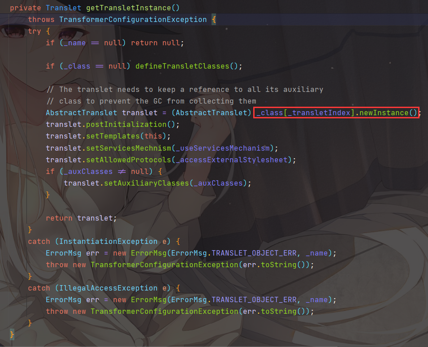The image size is (428, 347).
Task: Click 'return translet;' statement
Action: [81, 218]
